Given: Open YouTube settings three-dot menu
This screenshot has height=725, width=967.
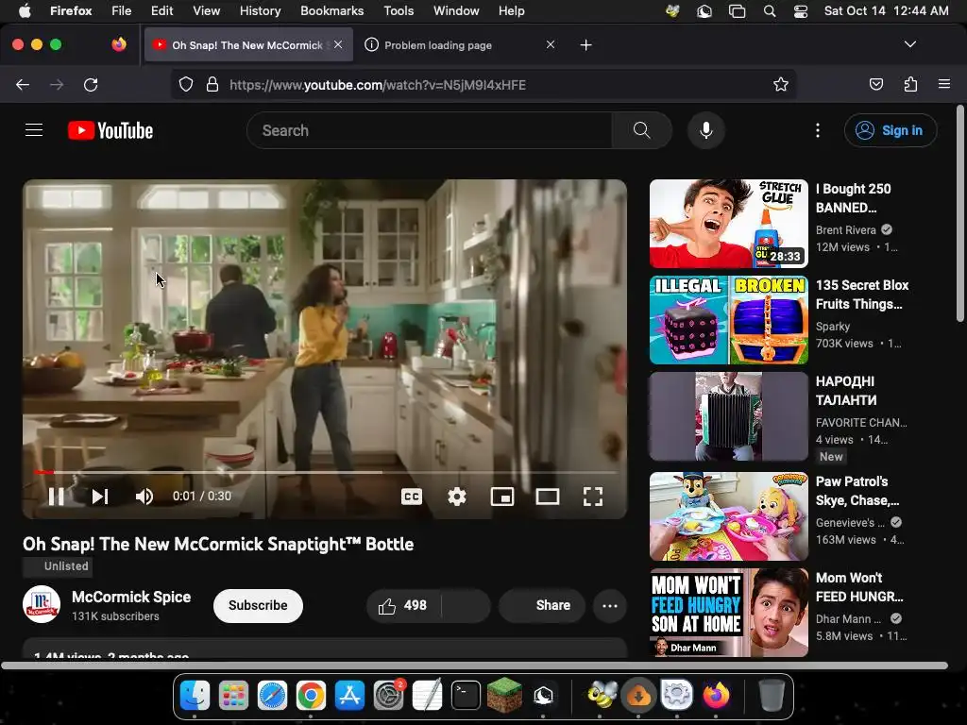Looking at the screenshot, I should point(818,130).
